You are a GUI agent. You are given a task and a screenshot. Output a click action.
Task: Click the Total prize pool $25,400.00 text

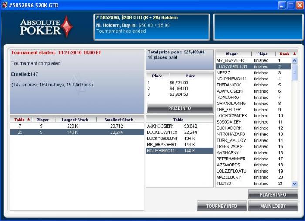(x=176, y=52)
